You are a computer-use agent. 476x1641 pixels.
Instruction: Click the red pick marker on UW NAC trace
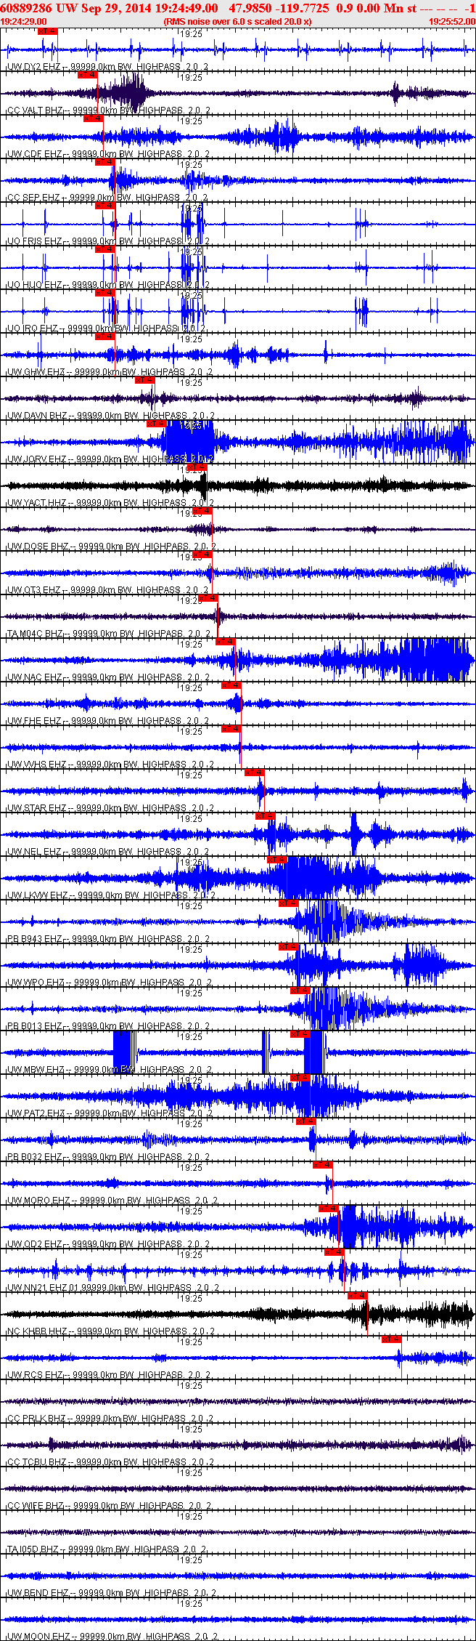coord(226,642)
